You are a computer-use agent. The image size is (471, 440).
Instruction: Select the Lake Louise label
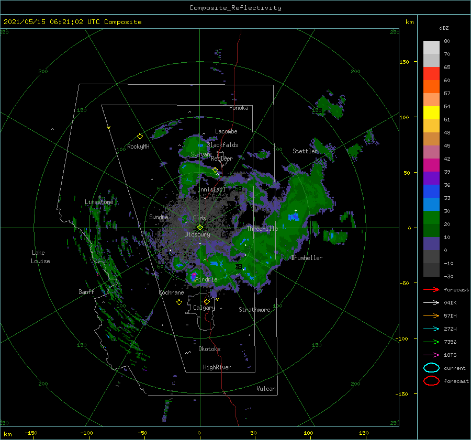pos(40,257)
